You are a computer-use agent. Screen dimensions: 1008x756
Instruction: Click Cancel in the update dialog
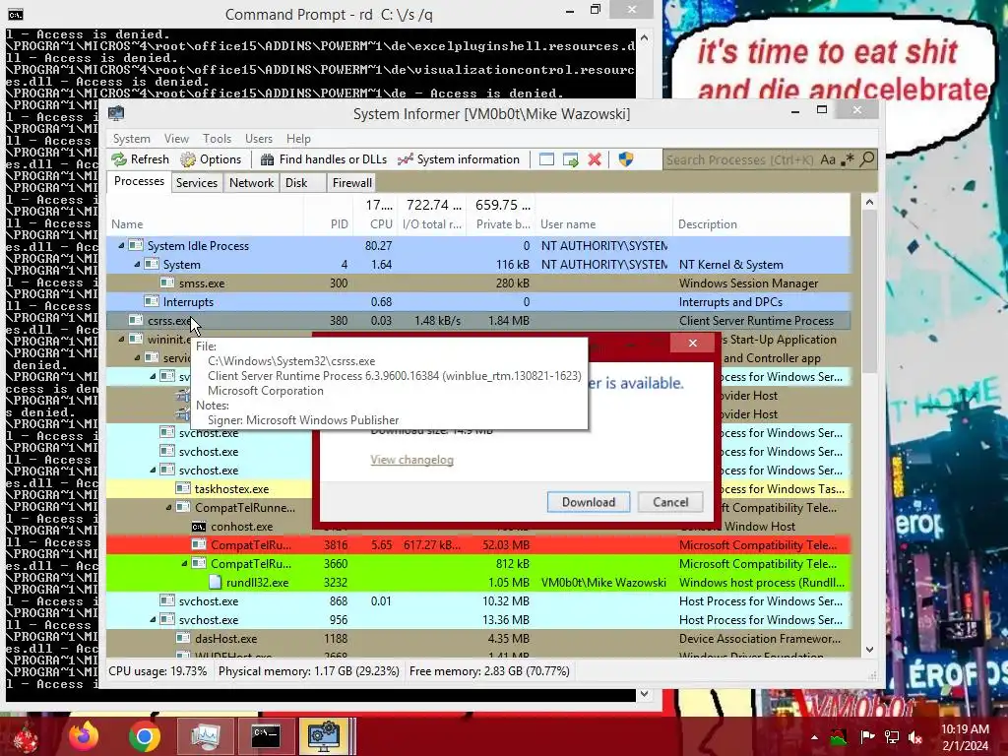670,502
